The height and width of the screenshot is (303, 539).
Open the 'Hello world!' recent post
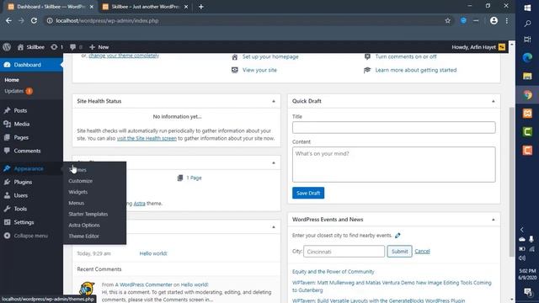click(153, 253)
